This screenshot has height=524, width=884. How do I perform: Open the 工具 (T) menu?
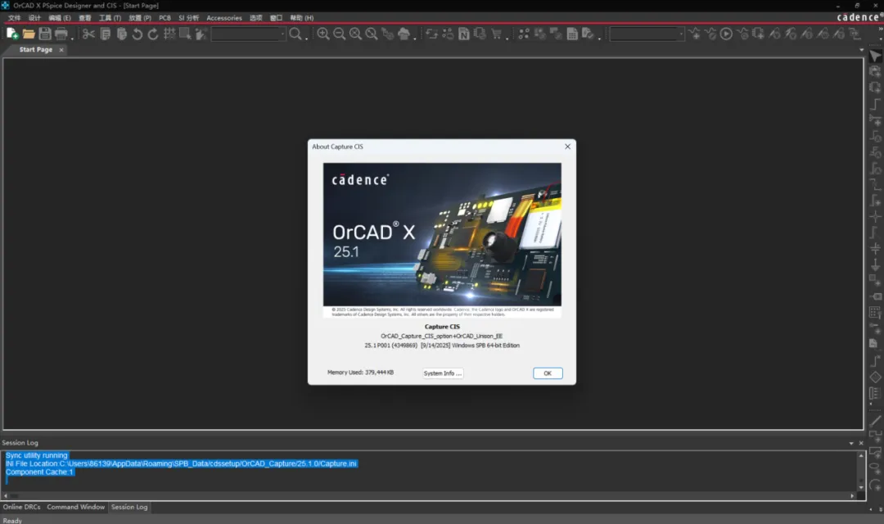coord(110,18)
